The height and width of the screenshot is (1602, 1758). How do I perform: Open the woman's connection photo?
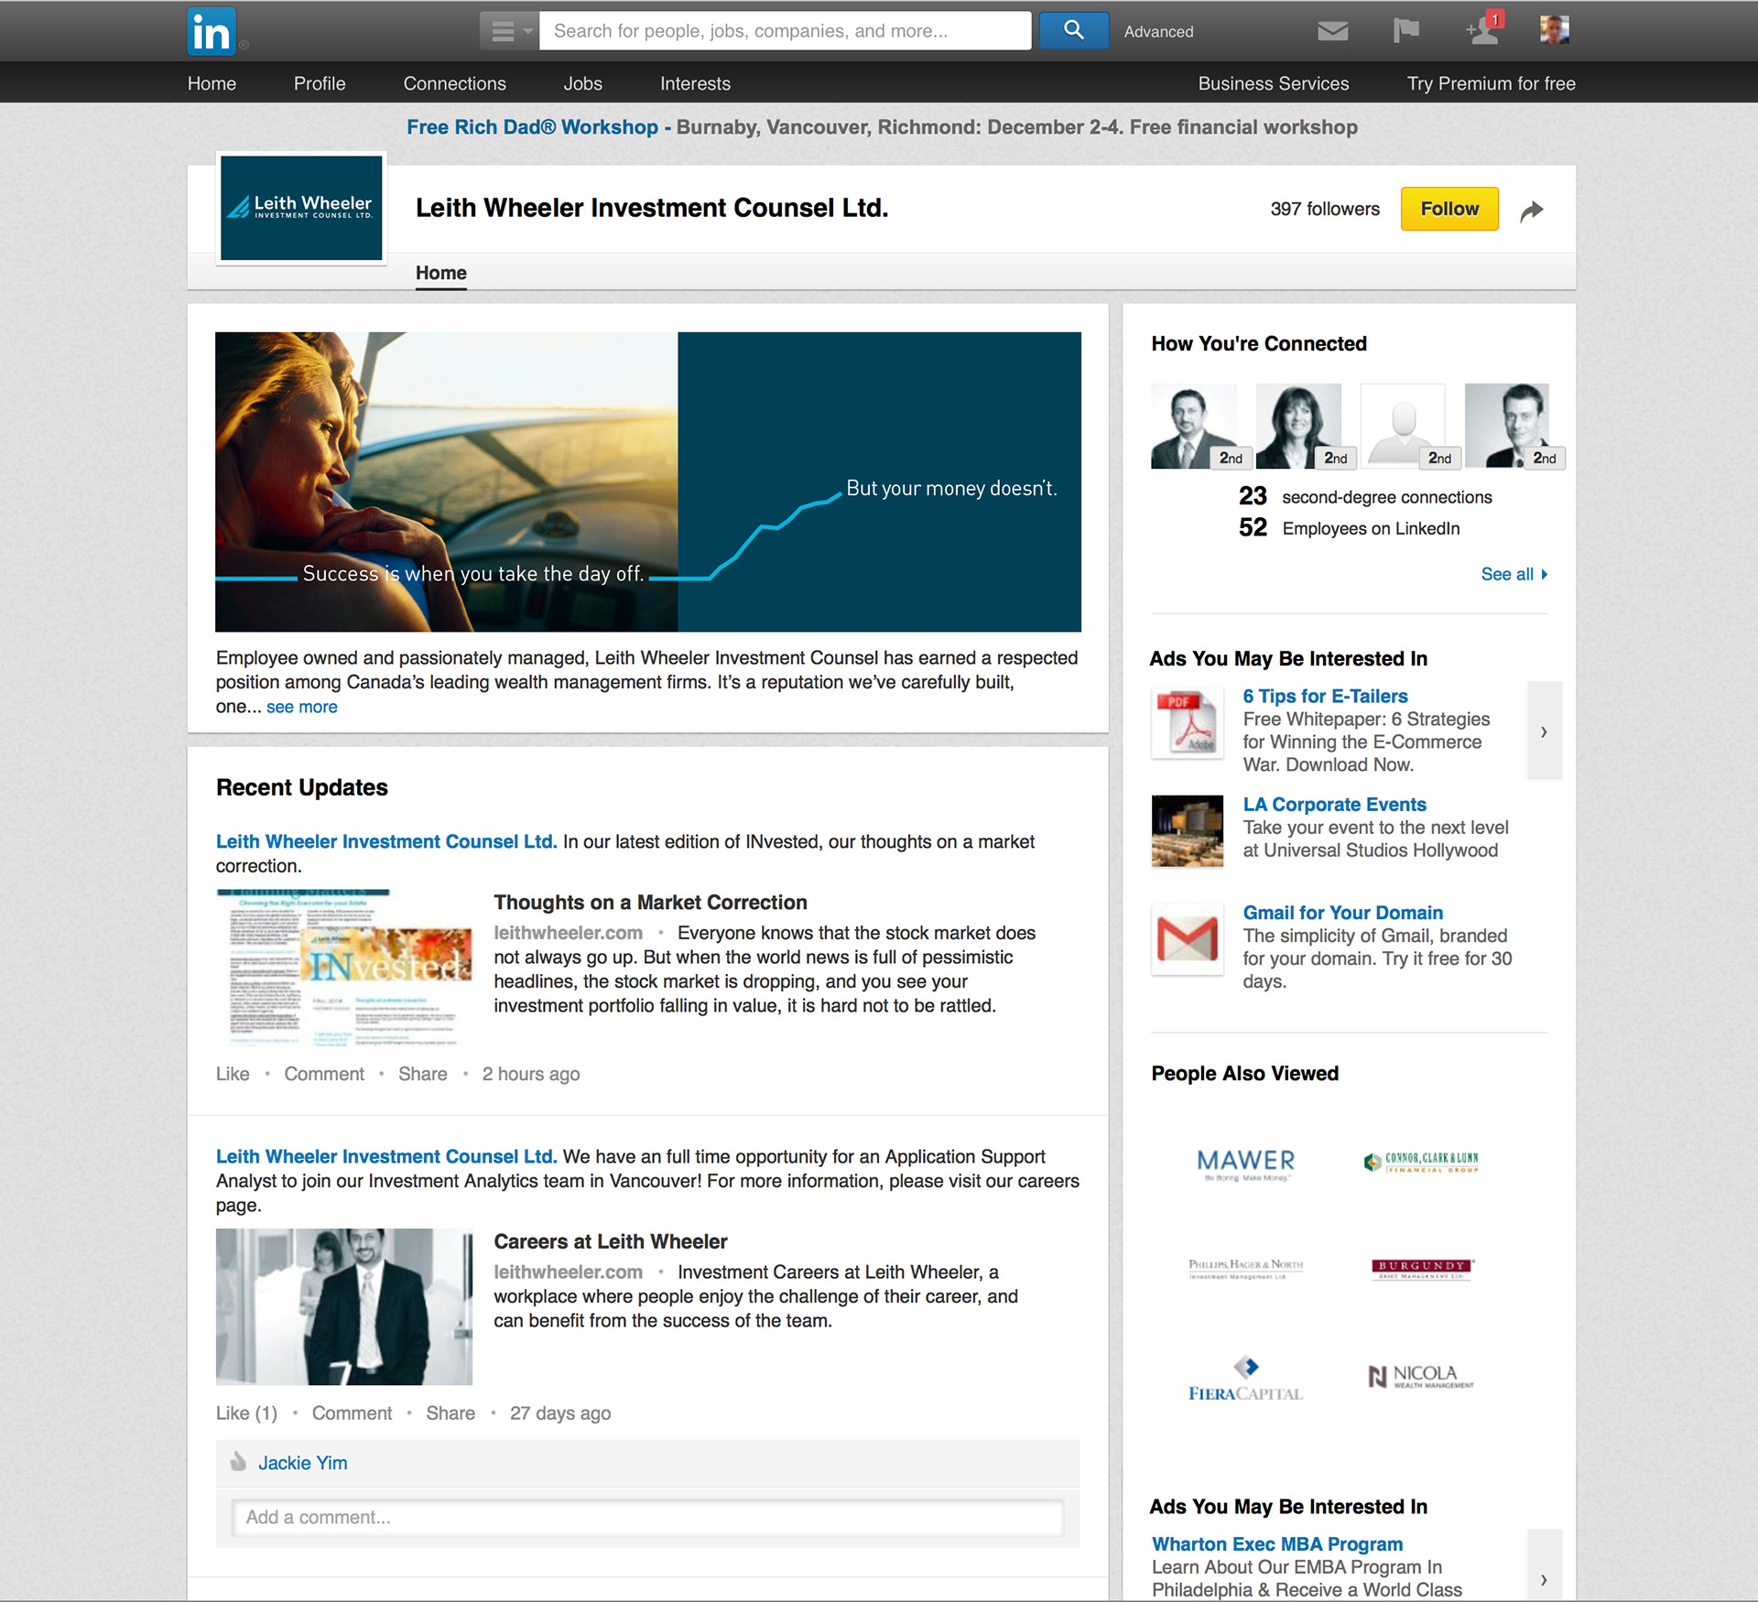pos(1298,426)
